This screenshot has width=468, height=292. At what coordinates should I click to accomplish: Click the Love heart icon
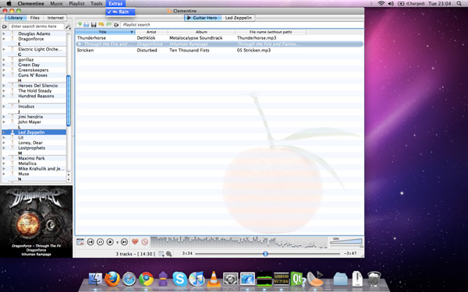135,241
